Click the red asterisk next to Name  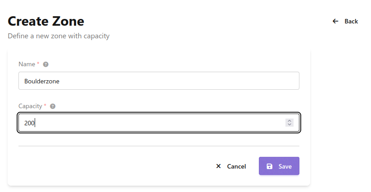tap(38, 64)
